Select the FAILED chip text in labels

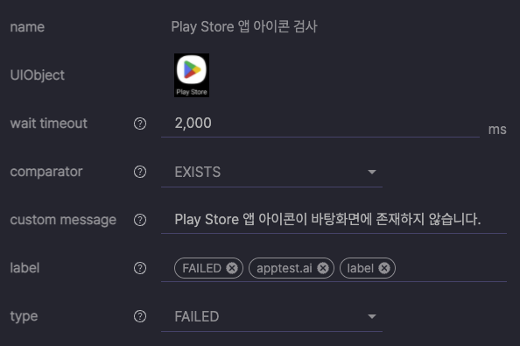(x=201, y=268)
